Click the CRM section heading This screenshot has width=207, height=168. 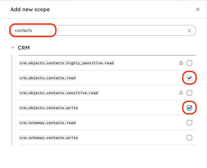pyautogui.click(x=24, y=48)
